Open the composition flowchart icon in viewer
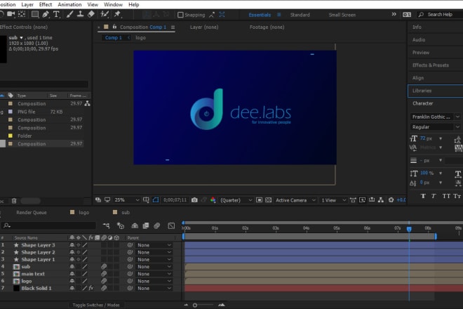This screenshot has height=309, width=463. point(381,200)
